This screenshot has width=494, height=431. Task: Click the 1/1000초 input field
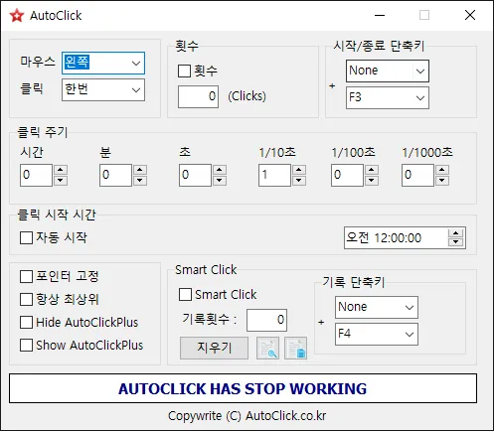[417, 175]
